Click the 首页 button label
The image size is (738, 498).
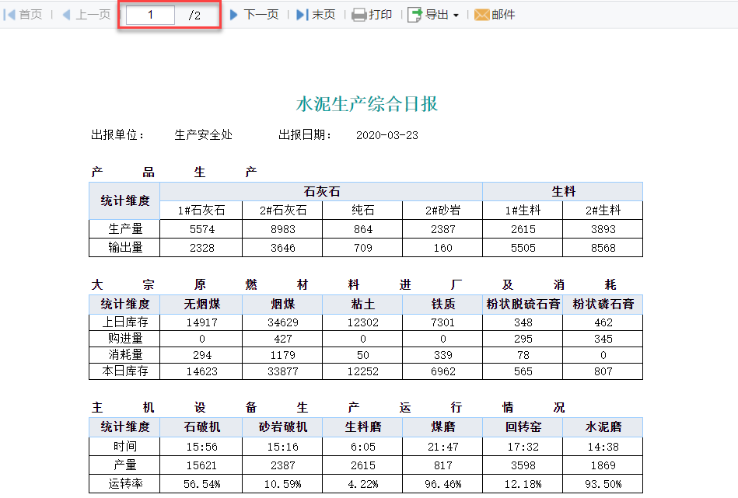pos(30,15)
